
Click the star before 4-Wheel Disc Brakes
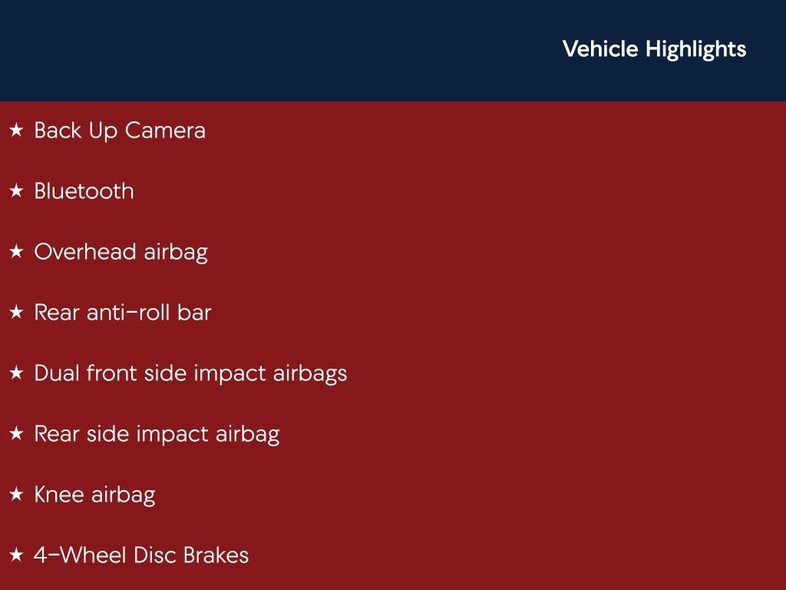16,555
